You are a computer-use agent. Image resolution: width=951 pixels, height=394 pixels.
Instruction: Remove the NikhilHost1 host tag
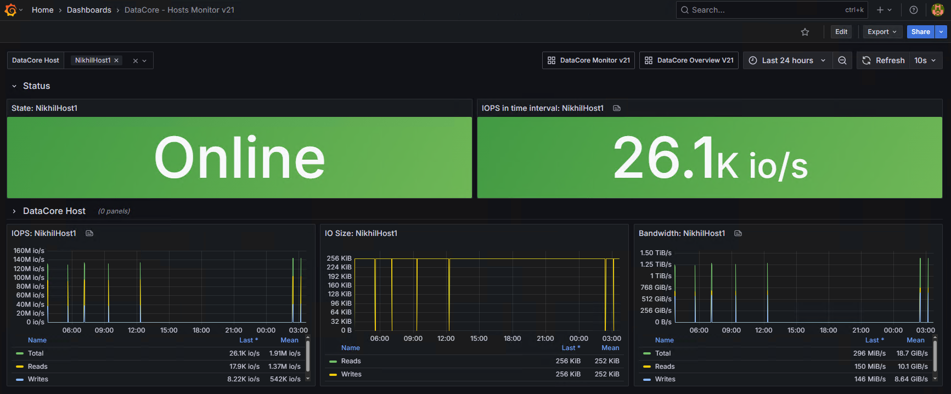pos(116,60)
